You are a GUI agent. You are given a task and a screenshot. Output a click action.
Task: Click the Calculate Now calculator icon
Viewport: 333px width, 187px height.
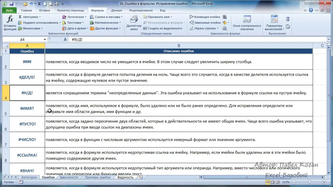(287, 19)
